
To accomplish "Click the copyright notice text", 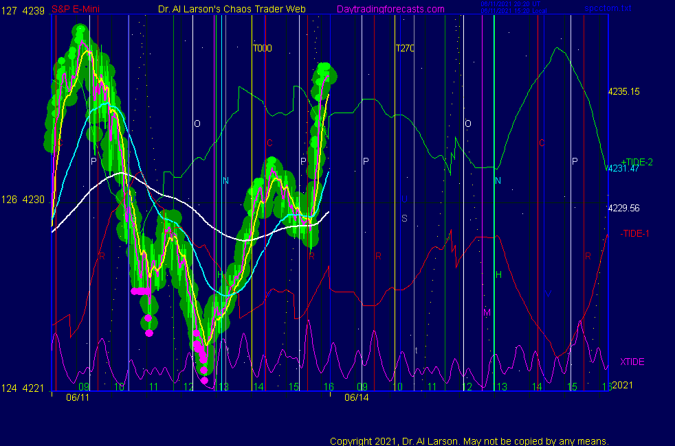I will (x=469, y=441).
